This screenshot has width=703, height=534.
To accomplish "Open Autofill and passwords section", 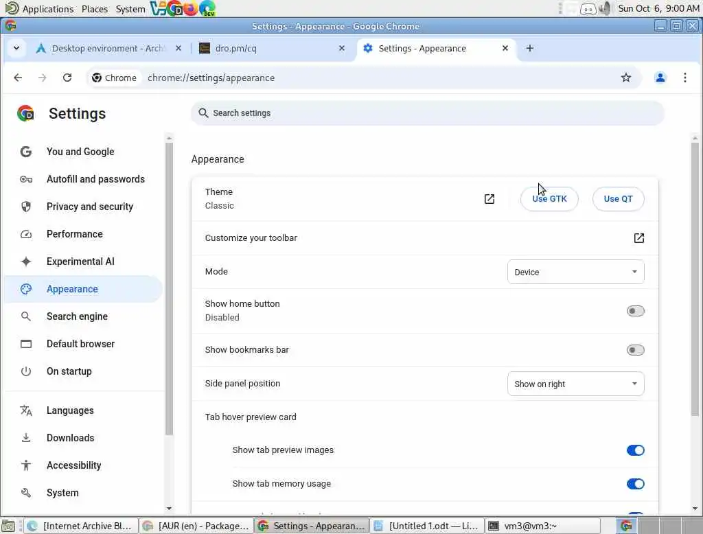I will pyautogui.click(x=83, y=179).
